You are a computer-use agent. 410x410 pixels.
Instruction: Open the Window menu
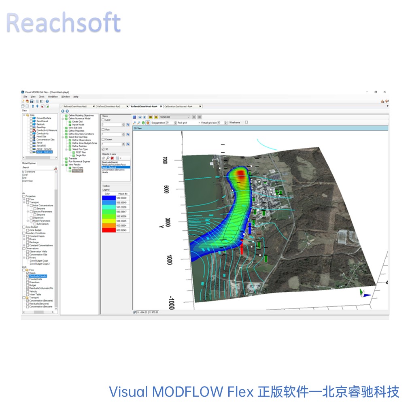click(66, 97)
